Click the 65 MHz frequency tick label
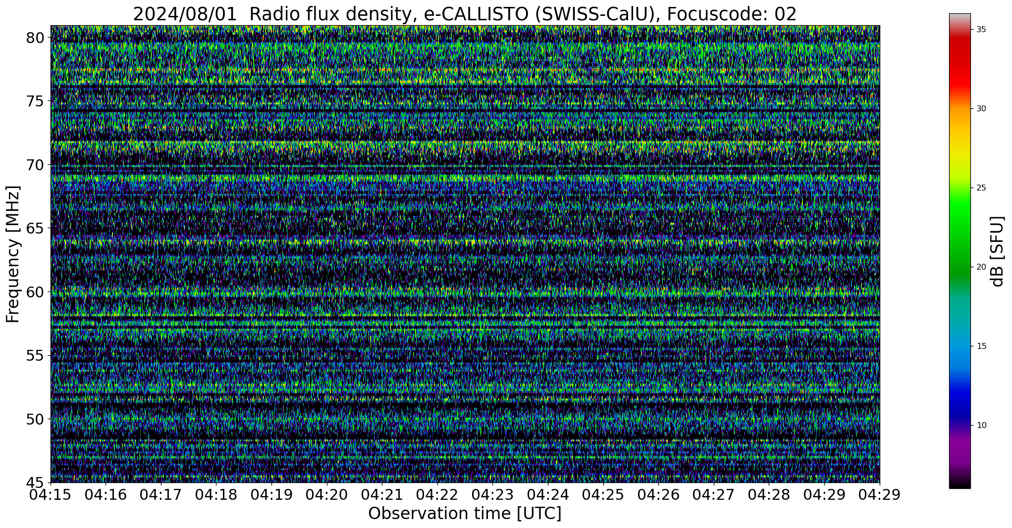1012x528 pixels. tap(35, 228)
